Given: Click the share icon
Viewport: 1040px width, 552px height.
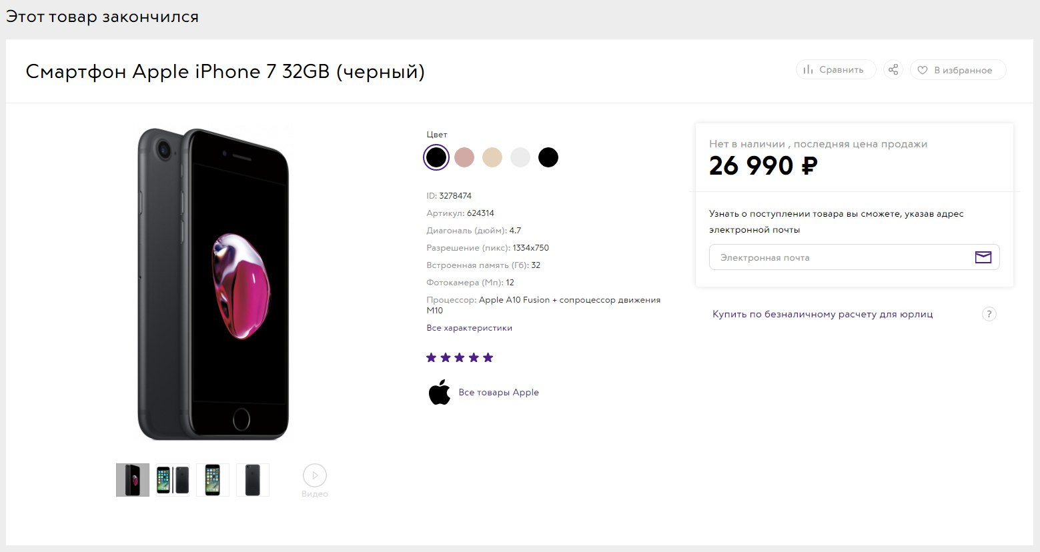Looking at the screenshot, I should pyautogui.click(x=893, y=69).
